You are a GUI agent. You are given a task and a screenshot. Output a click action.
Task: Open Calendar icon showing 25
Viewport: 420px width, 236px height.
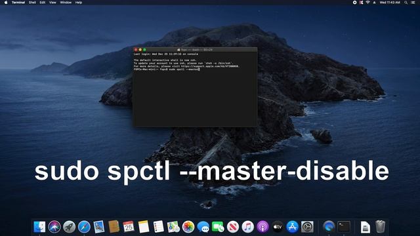(x=129, y=227)
